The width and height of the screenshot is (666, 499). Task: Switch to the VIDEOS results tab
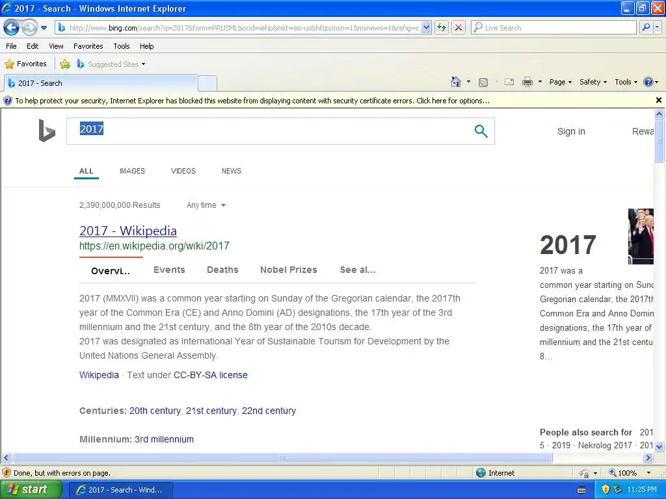(x=183, y=171)
